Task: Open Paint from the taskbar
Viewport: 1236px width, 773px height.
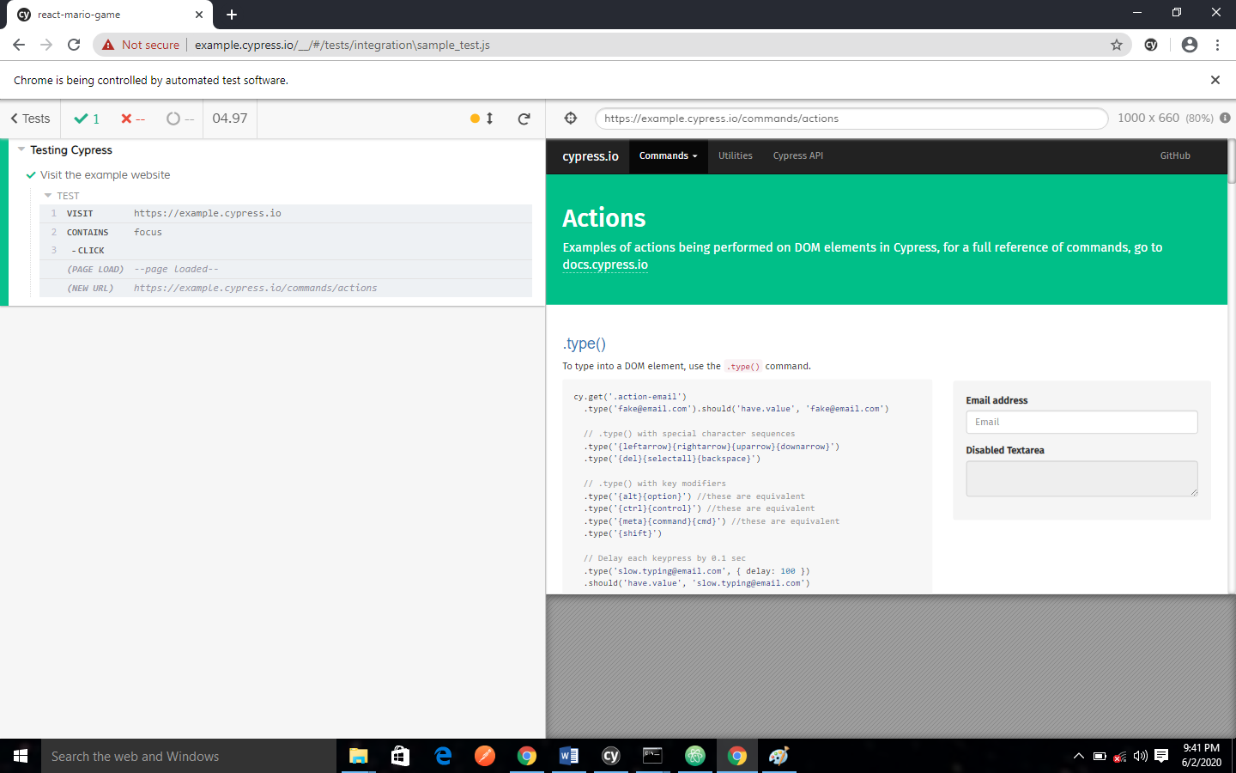Action: [779, 756]
